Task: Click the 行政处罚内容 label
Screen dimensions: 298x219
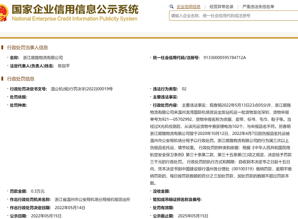Action: (x=165, y=105)
